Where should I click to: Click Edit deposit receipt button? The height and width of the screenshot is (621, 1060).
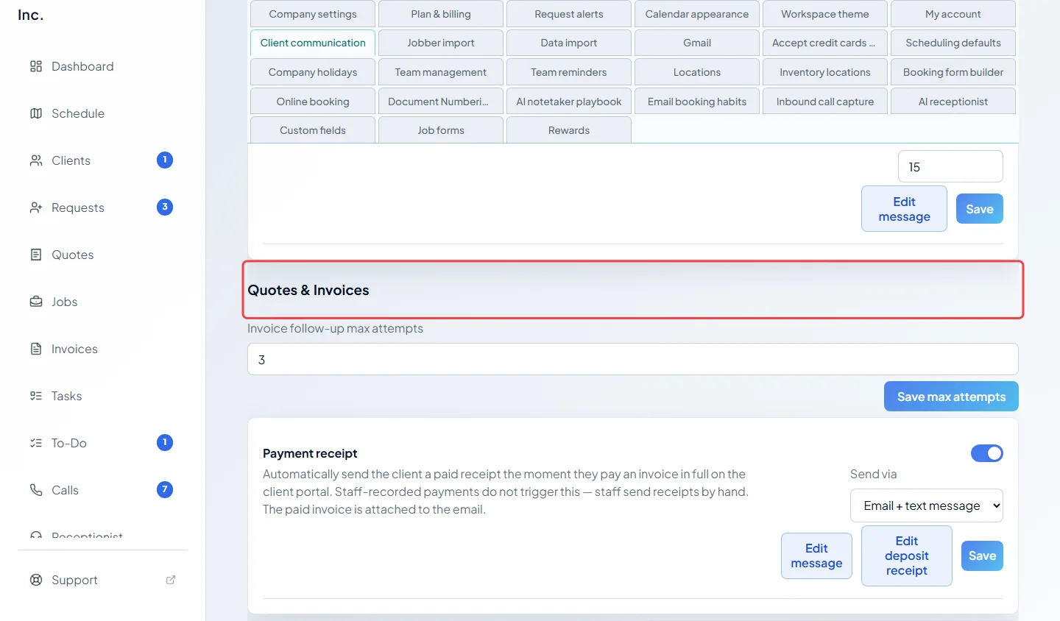click(x=907, y=556)
